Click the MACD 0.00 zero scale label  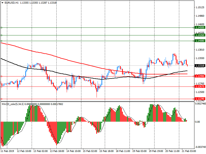click(x=198, y=122)
